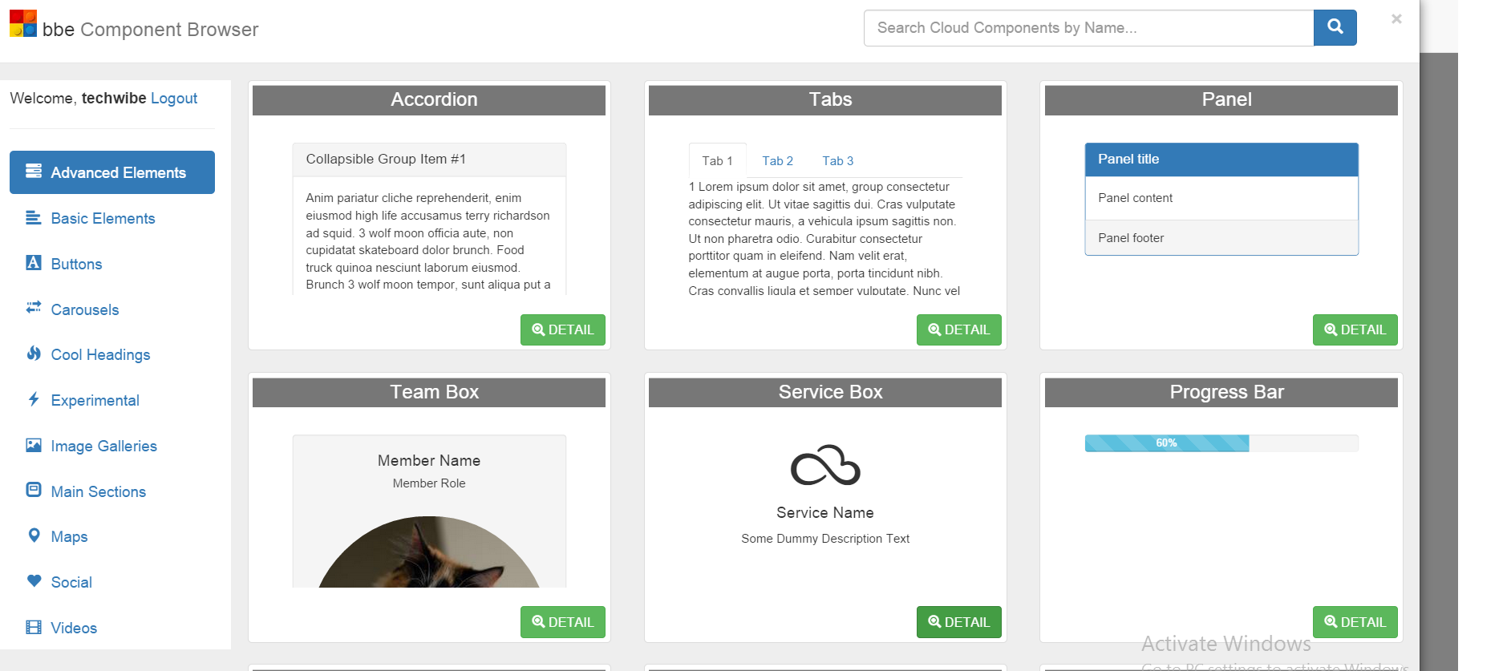Click the Buttons letter-A icon
1507x671 pixels.
[x=34, y=263]
